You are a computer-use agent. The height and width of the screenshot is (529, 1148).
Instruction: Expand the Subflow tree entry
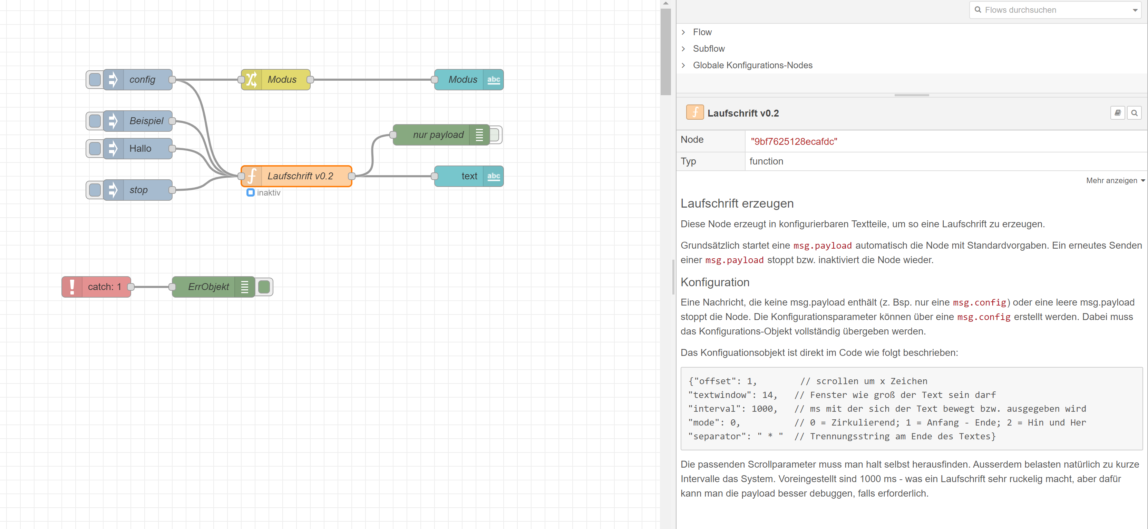point(683,49)
